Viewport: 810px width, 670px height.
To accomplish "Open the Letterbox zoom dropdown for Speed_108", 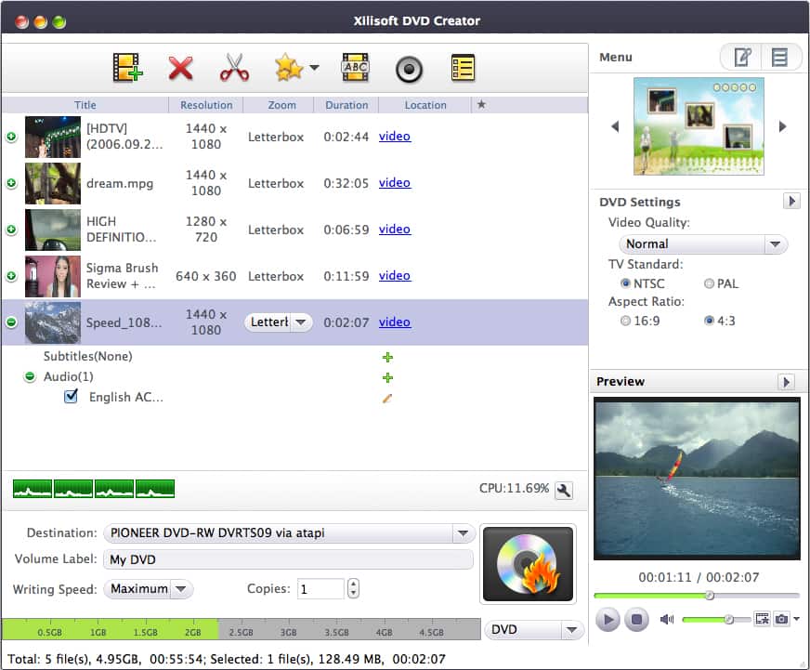I will coord(302,322).
